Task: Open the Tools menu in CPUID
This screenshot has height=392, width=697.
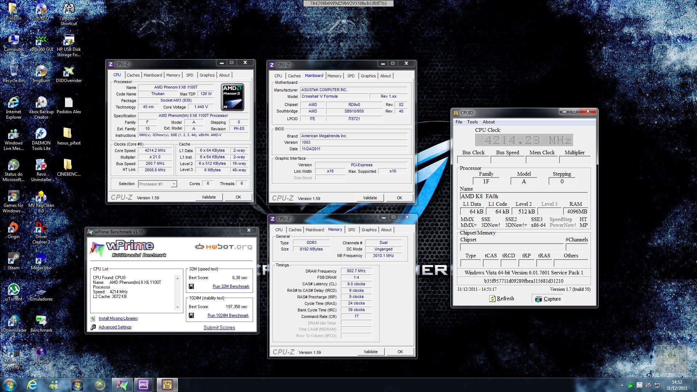Action: tap(472, 122)
